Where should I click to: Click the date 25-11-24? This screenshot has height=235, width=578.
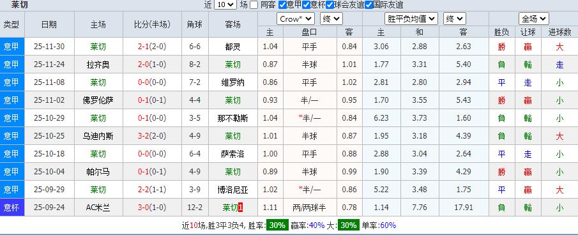point(49,64)
